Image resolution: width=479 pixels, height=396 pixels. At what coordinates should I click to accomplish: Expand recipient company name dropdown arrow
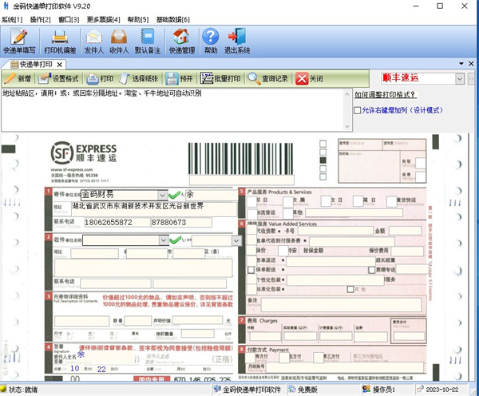click(164, 240)
